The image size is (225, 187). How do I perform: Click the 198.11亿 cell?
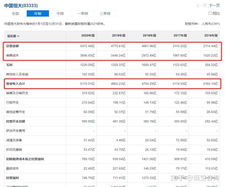(119, 102)
